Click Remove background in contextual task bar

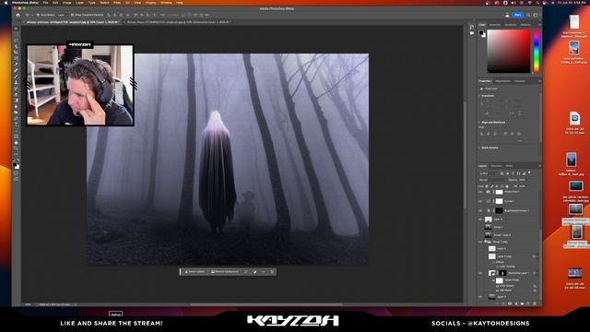[225, 271]
